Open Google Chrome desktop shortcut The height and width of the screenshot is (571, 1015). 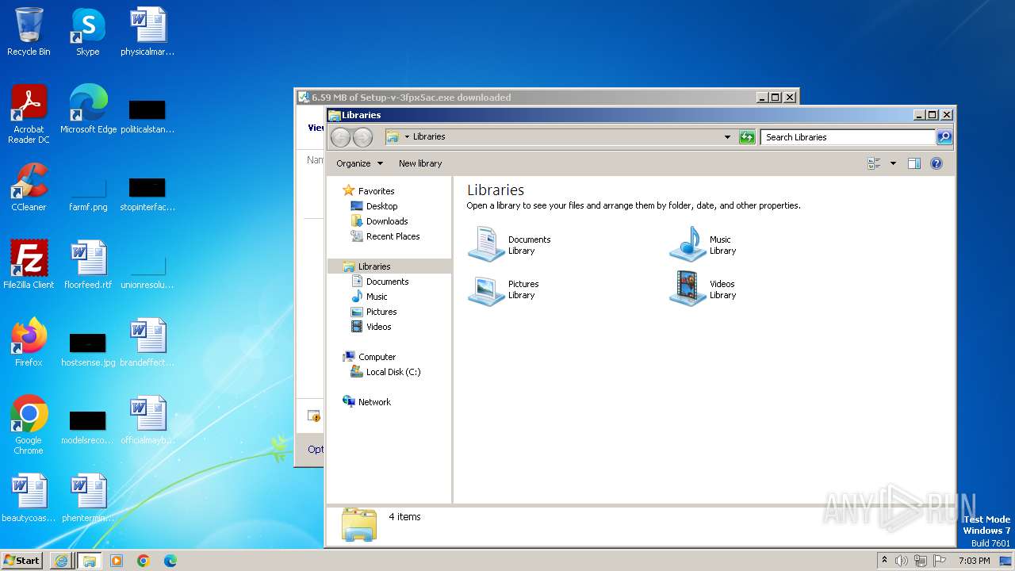tap(29, 425)
